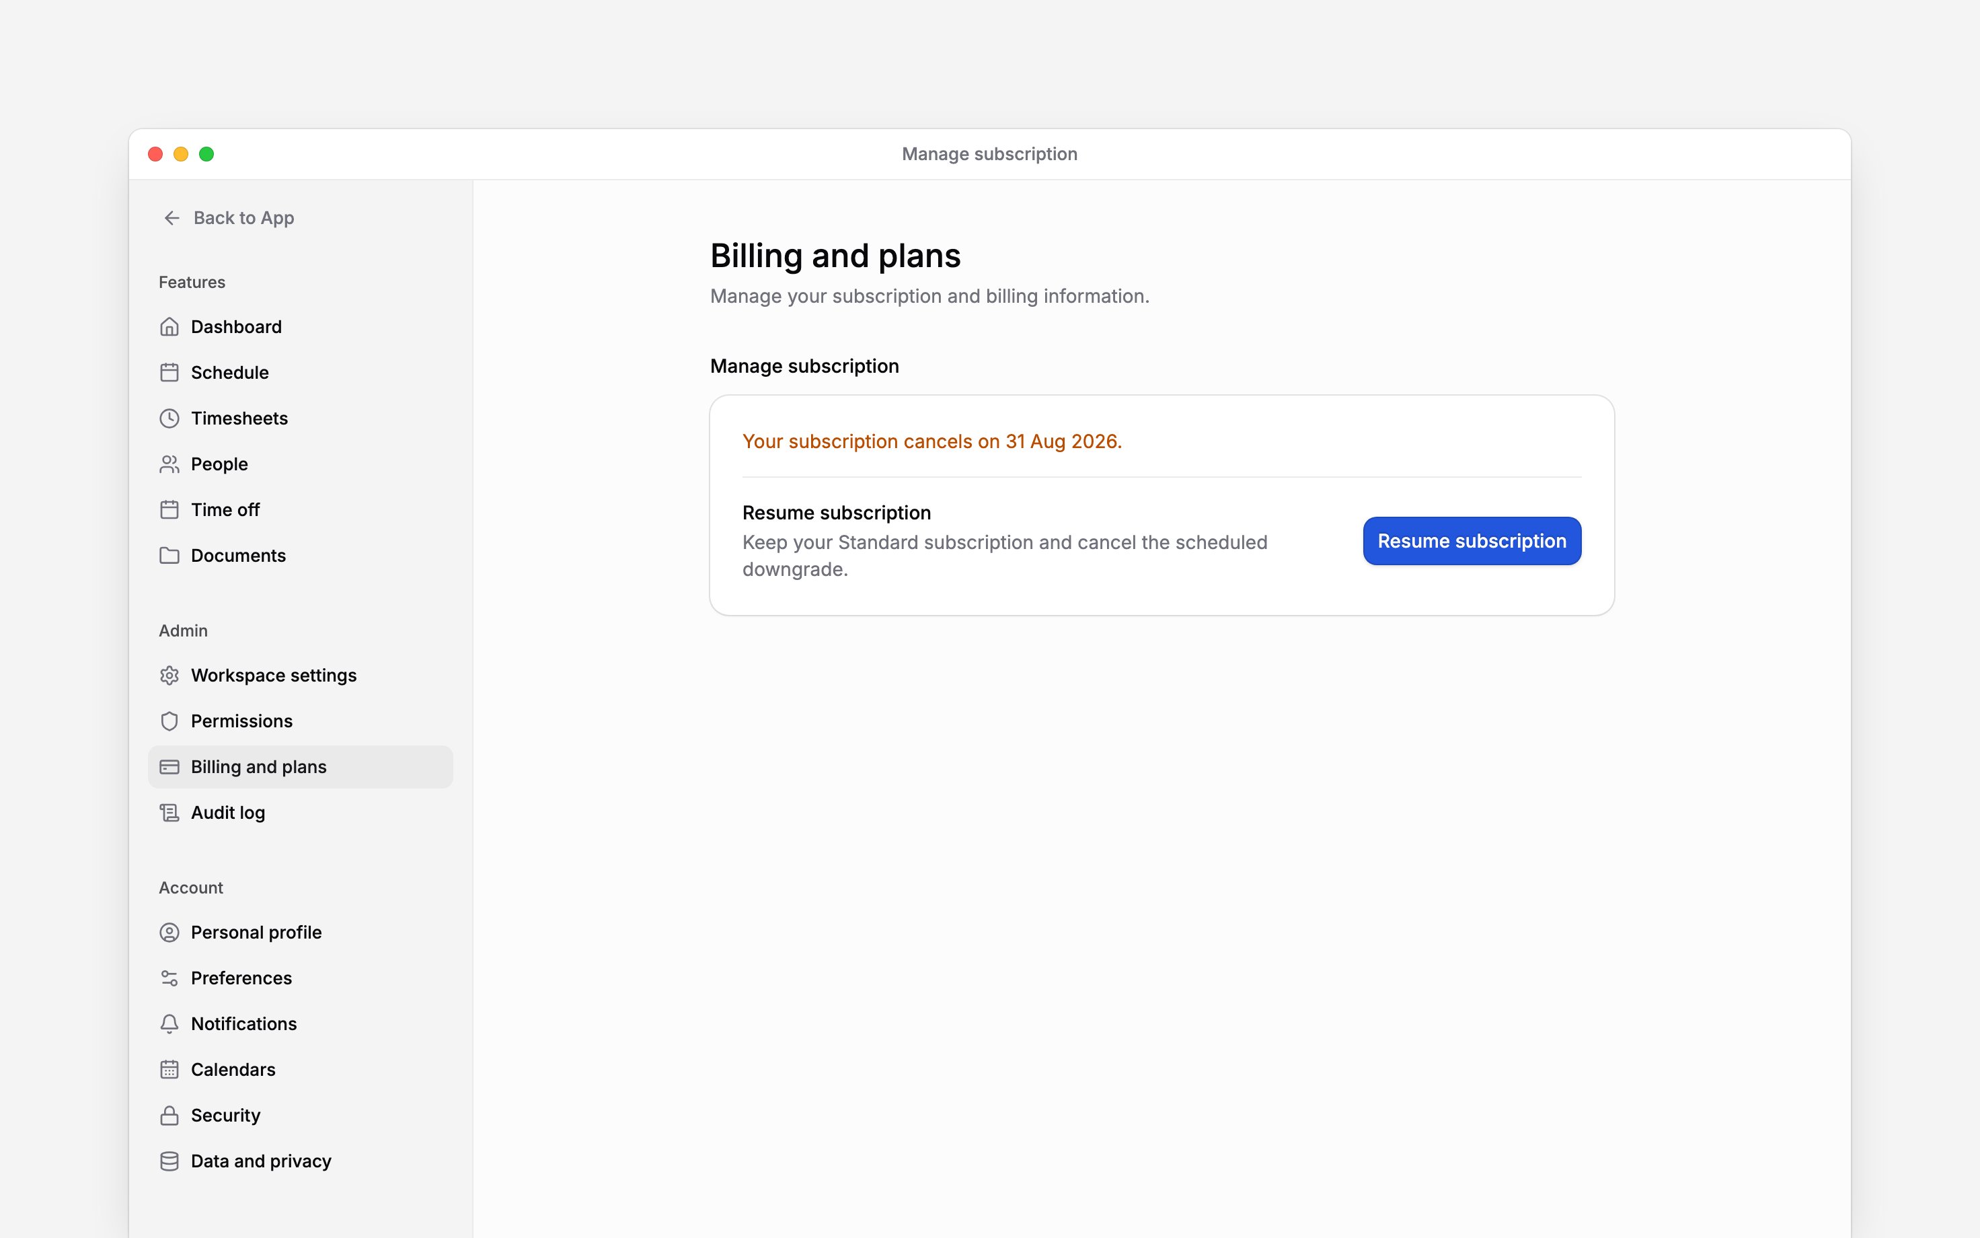
Task: Go back via Back to App link
Action: point(228,218)
